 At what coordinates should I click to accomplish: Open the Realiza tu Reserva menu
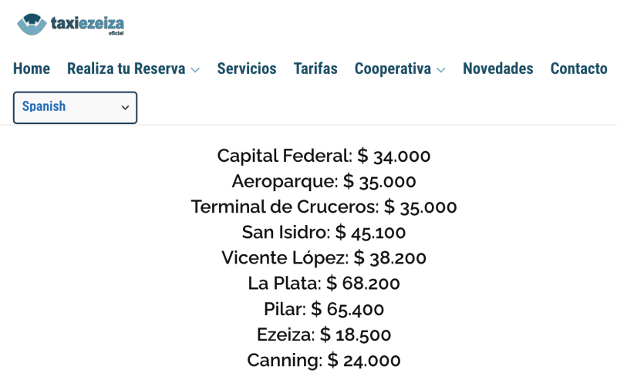coord(126,69)
